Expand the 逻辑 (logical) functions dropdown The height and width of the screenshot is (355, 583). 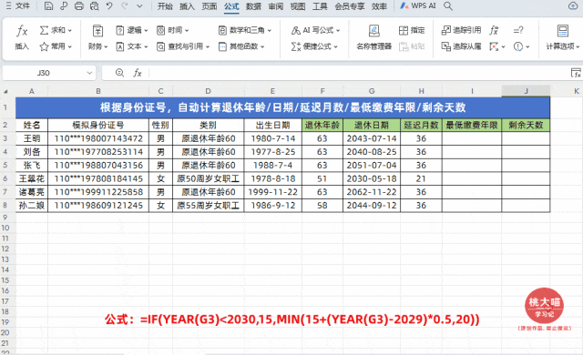point(146,30)
